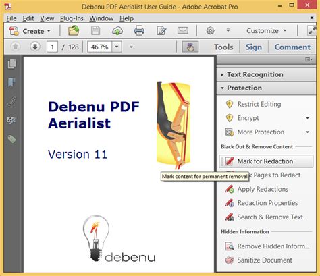Viewport: 320px width, 276px height.
Task: Open the Tools pane
Action: pos(223,47)
